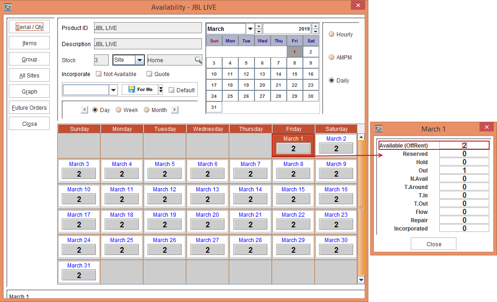Click the Home site input field
This screenshot has width=497, height=302.
(171, 60)
